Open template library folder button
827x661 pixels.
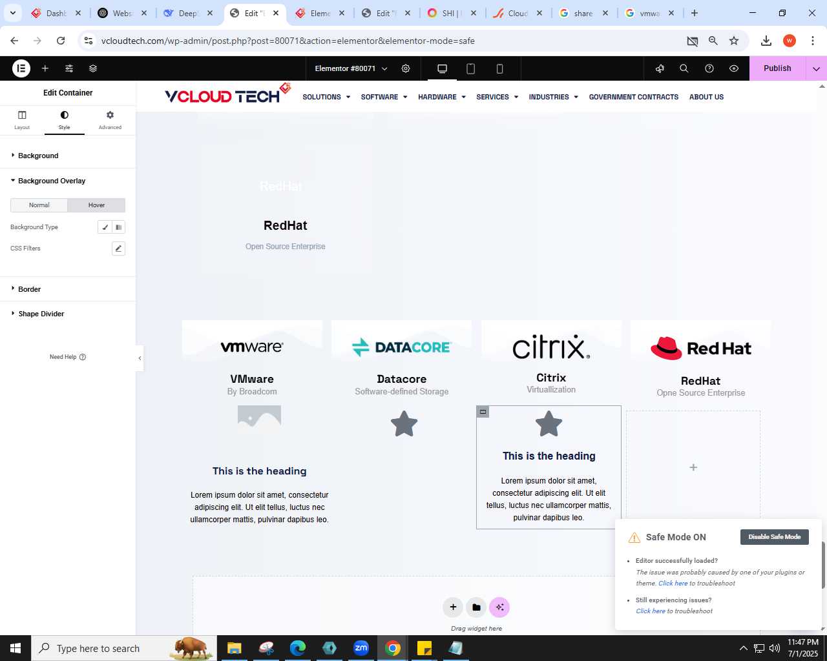point(476,607)
